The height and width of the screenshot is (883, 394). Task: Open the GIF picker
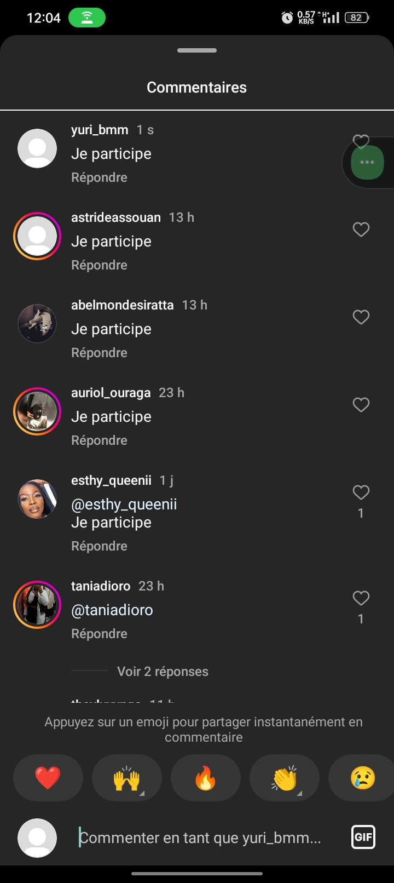pos(363,837)
